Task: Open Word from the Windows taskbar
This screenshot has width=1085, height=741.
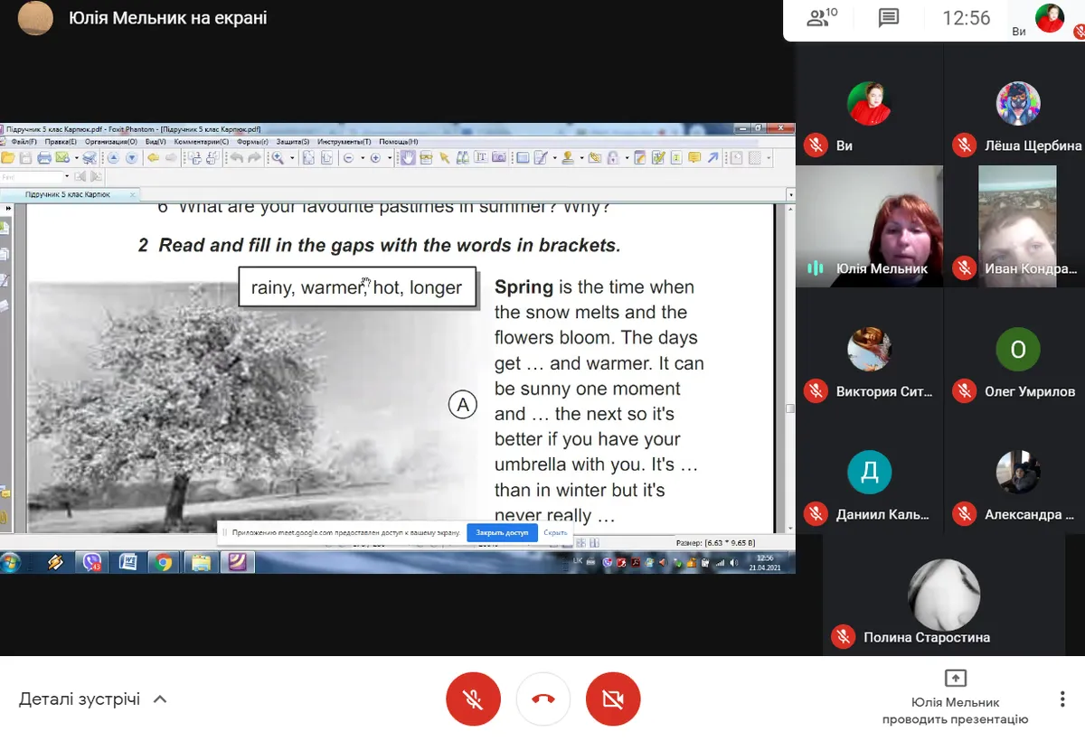Action: point(127,562)
